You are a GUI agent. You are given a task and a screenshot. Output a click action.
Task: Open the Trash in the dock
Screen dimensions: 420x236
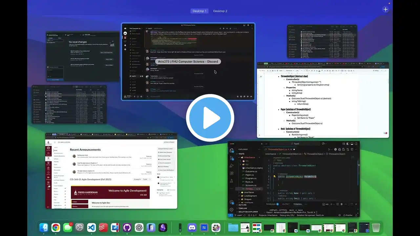click(376, 227)
